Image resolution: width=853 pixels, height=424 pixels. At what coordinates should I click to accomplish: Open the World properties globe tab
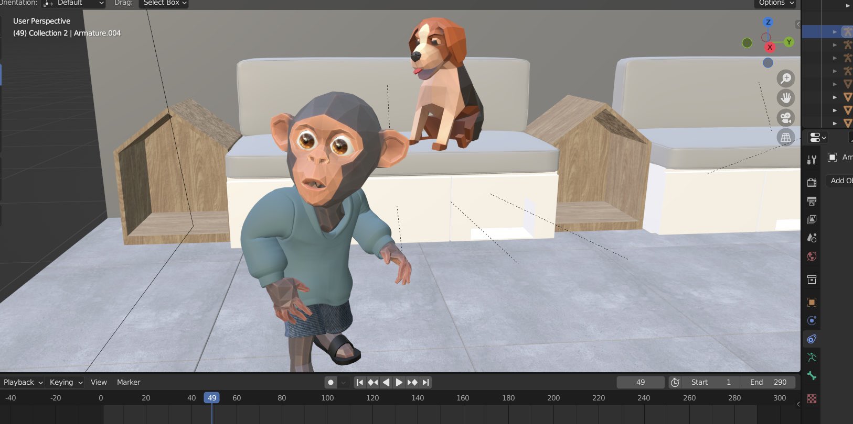coord(812,256)
